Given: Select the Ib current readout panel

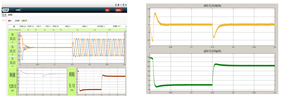Looking at the screenshot, I should point(12,50).
